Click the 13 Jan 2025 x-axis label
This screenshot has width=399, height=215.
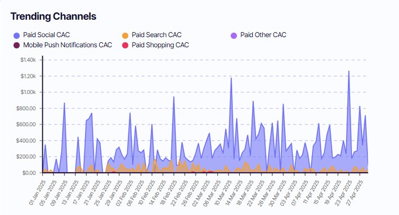(70, 192)
